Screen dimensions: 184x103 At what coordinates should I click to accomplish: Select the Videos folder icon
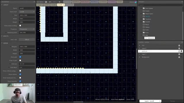click(x=144, y=27)
